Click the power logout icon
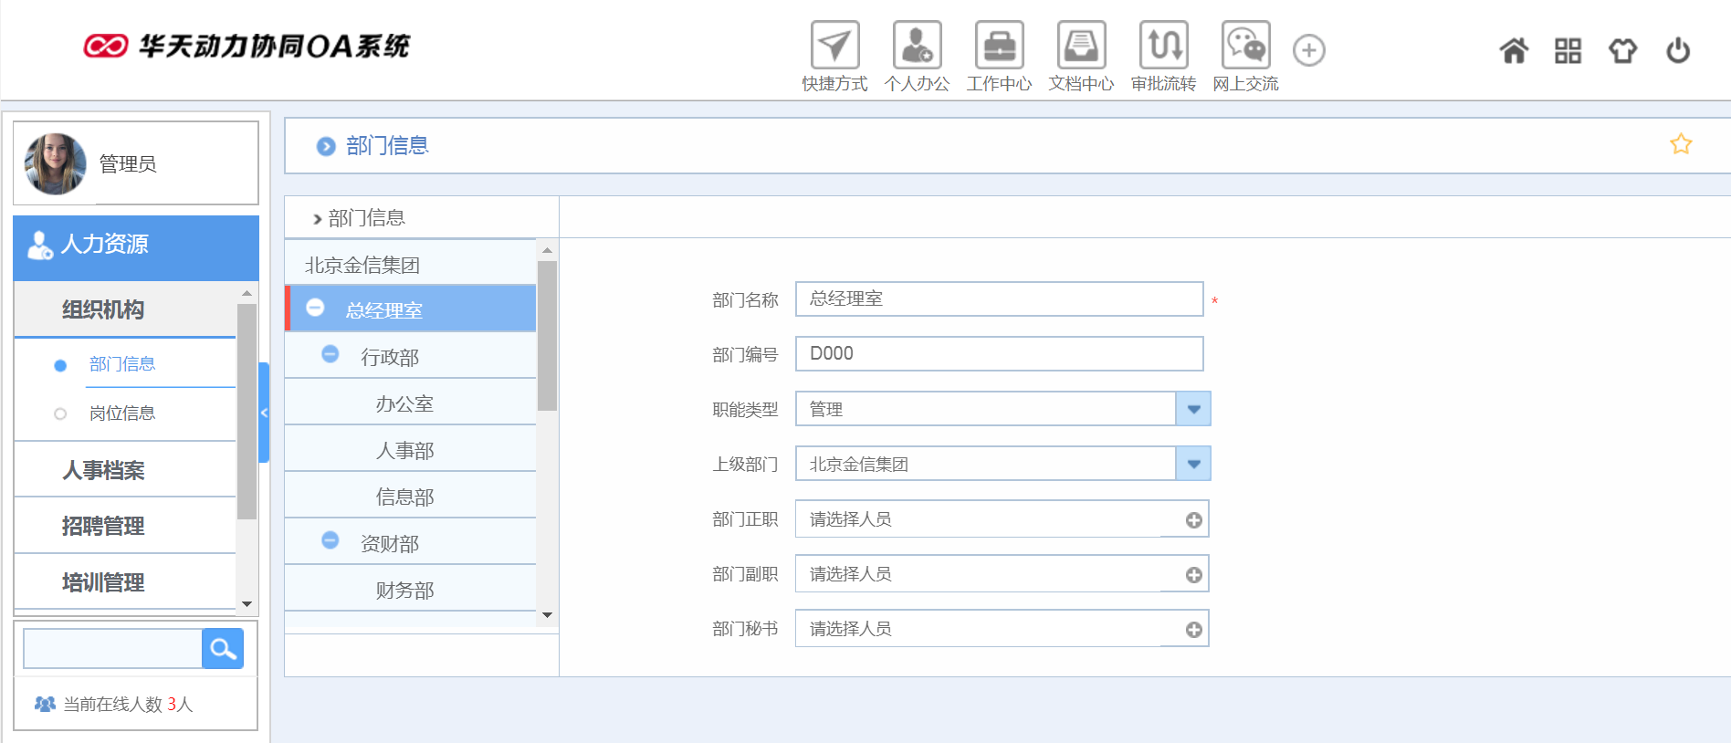This screenshot has width=1731, height=743. coord(1678,51)
